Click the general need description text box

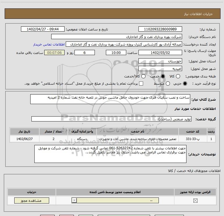110,99
